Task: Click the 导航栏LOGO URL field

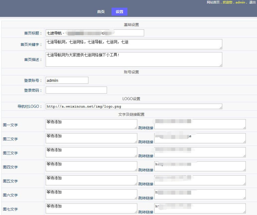Action: (134, 106)
